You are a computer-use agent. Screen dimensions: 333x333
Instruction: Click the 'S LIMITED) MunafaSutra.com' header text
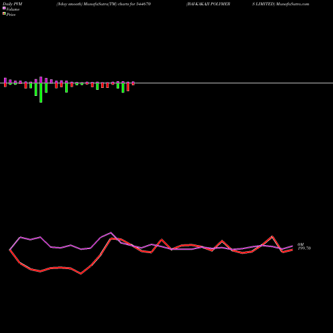coord(280,4)
